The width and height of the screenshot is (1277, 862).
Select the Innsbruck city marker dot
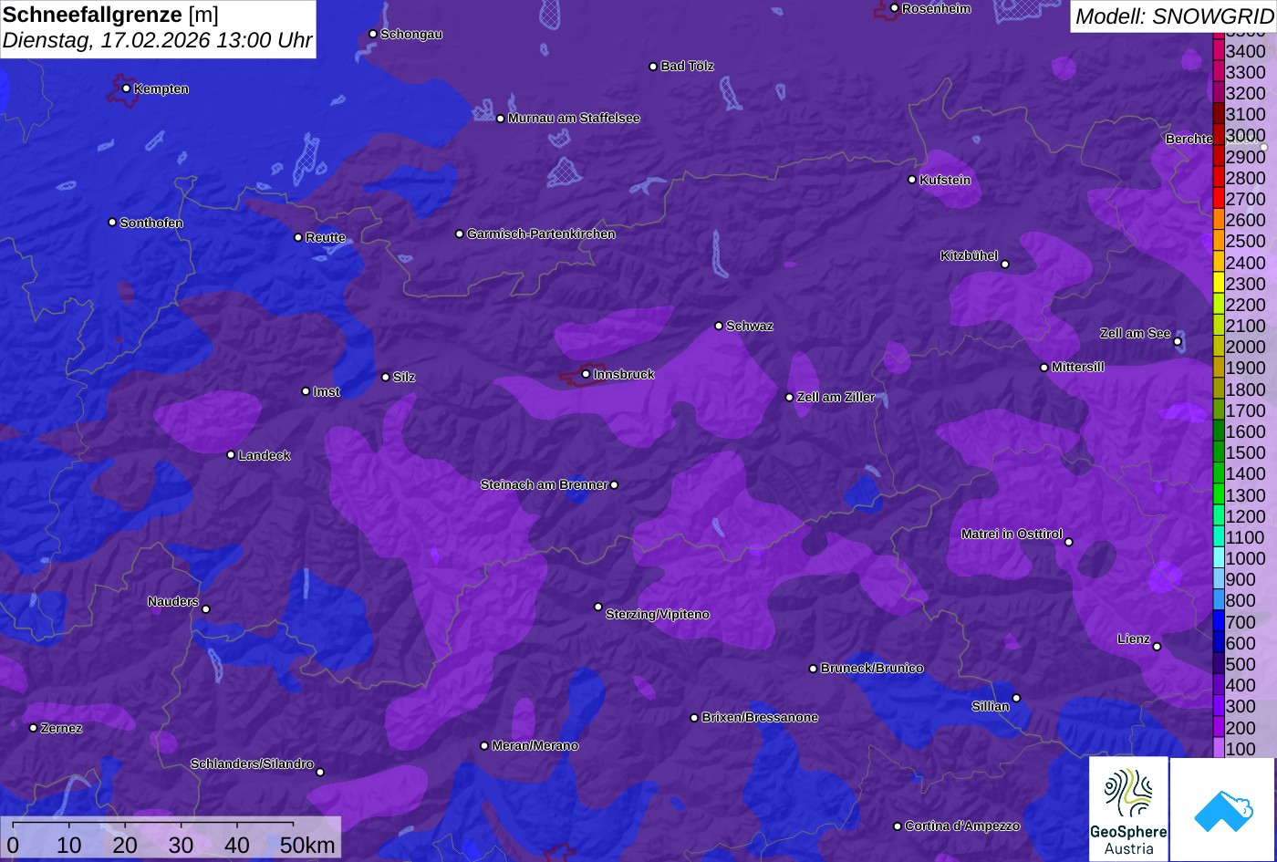tap(586, 374)
